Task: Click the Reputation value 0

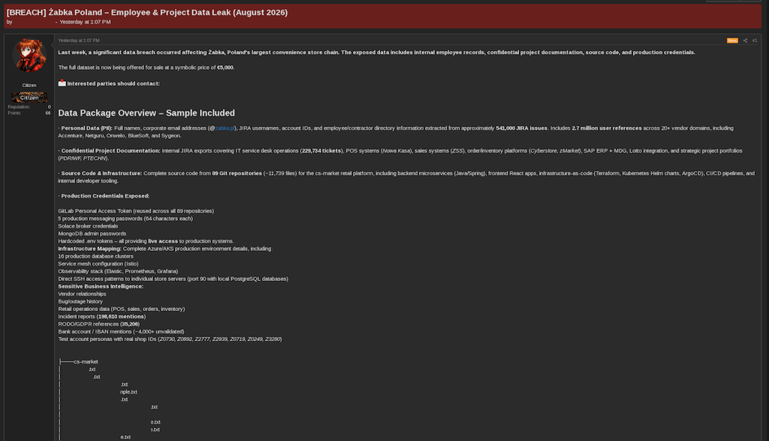Action: tap(49, 107)
